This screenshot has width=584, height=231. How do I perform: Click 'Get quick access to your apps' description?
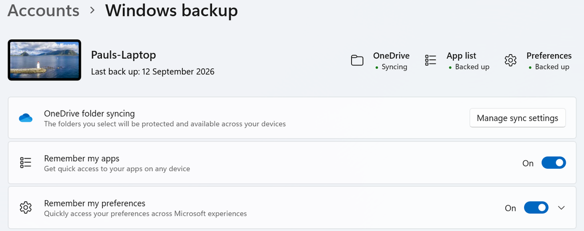point(117,169)
